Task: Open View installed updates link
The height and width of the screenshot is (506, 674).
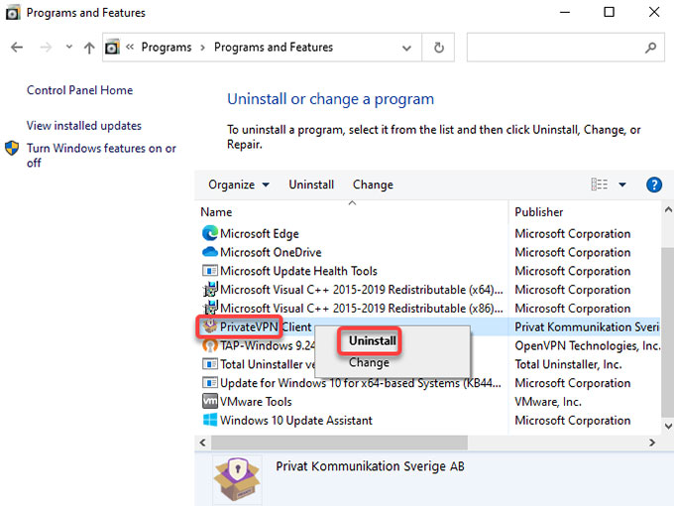Action: 84,125
